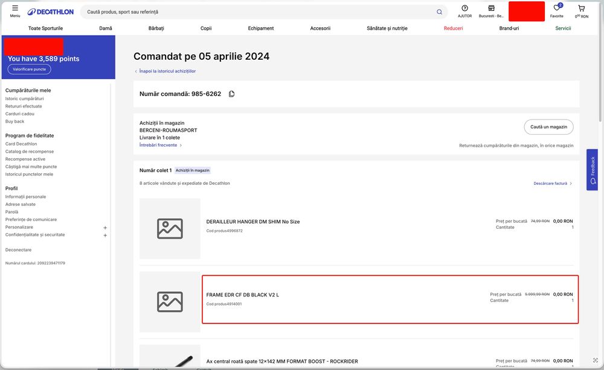The image size is (604, 370).
Task: Open Istoricul punctelor mele
Action: tap(29, 174)
